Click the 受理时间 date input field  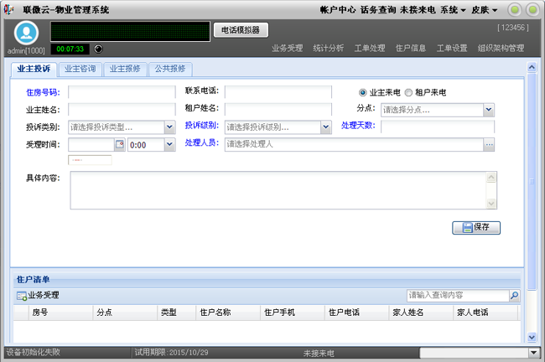(91, 144)
